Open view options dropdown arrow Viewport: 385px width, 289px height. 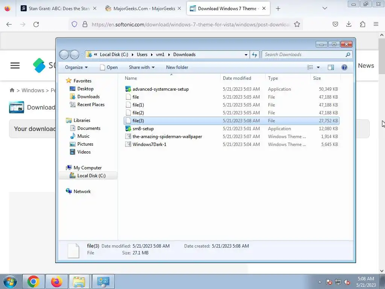[318, 67]
